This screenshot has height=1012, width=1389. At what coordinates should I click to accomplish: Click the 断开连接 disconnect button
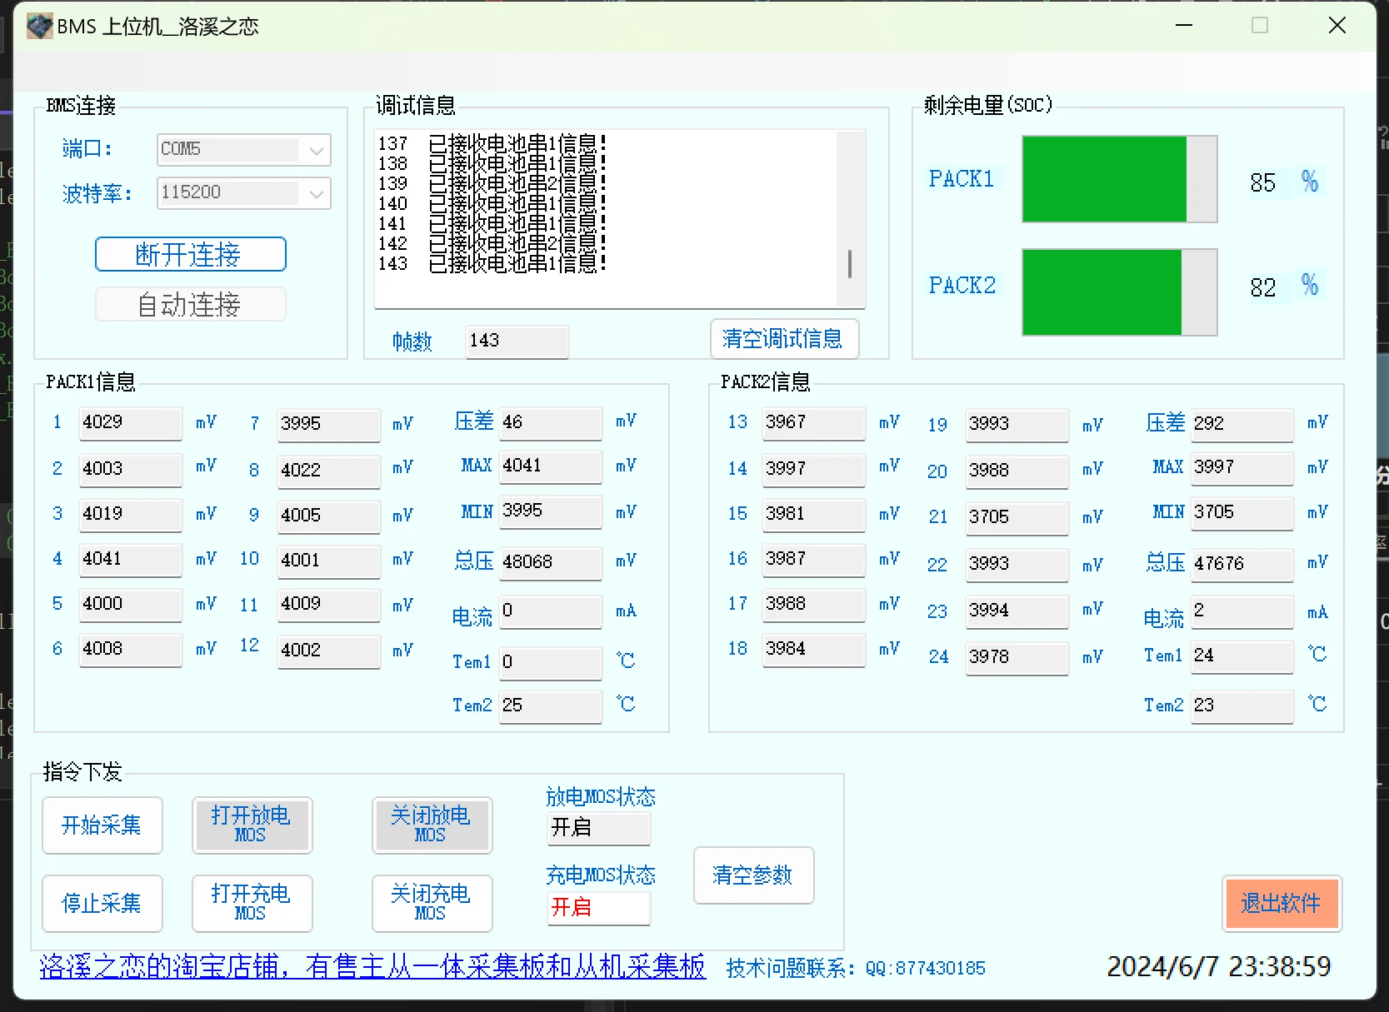pos(190,254)
